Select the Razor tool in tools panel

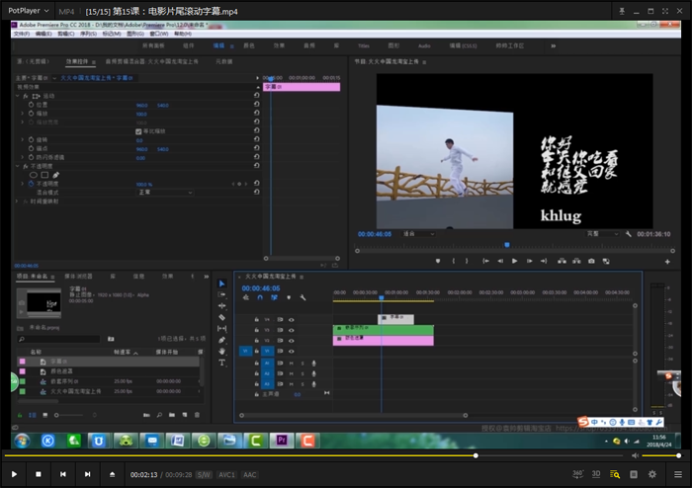(x=221, y=317)
